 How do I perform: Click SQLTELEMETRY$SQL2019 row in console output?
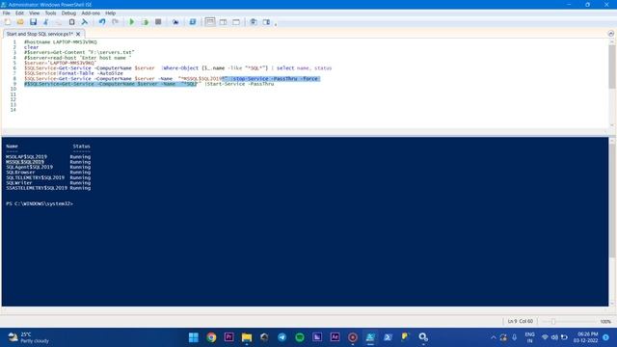48,177
